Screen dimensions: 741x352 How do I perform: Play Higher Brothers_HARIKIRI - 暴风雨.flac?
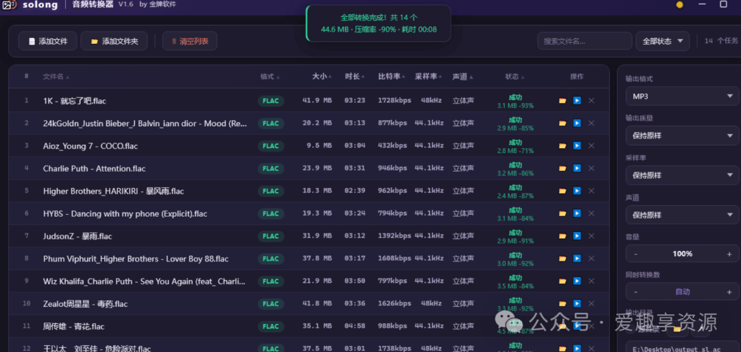[x=576, y=191]
